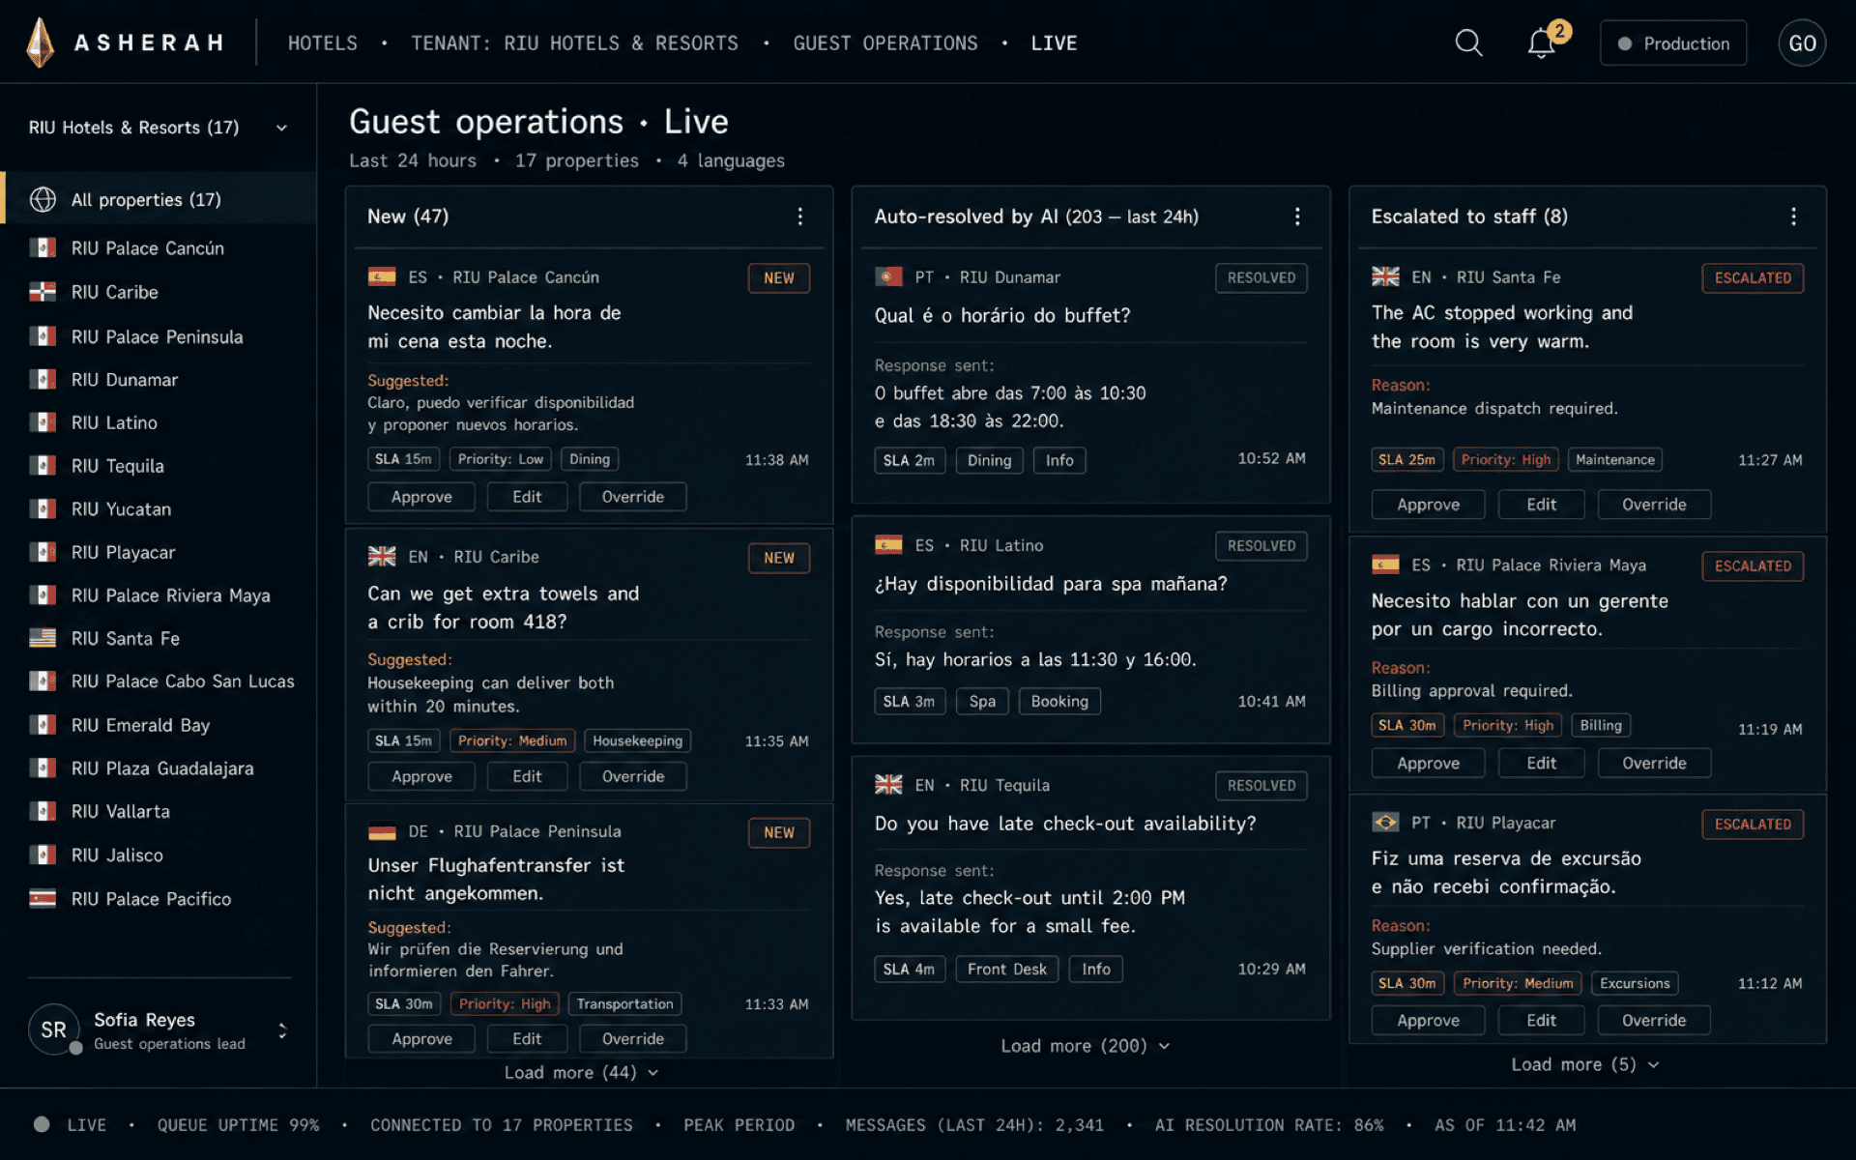Viewport: 1856px width, 1160px height.
Task: Click Spanish flag on Riviera Maya escalated card
Action: click(1385, 565)
